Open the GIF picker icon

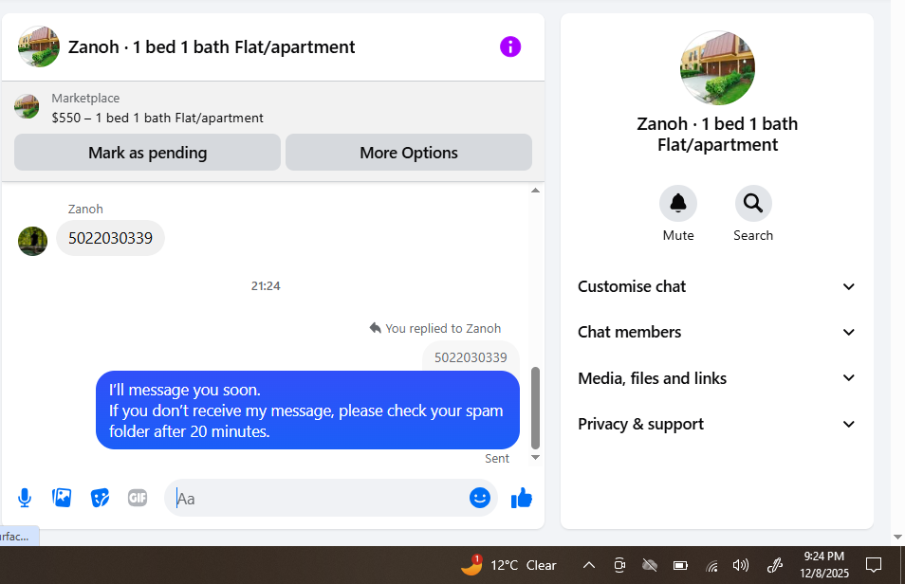click(138, 498)
